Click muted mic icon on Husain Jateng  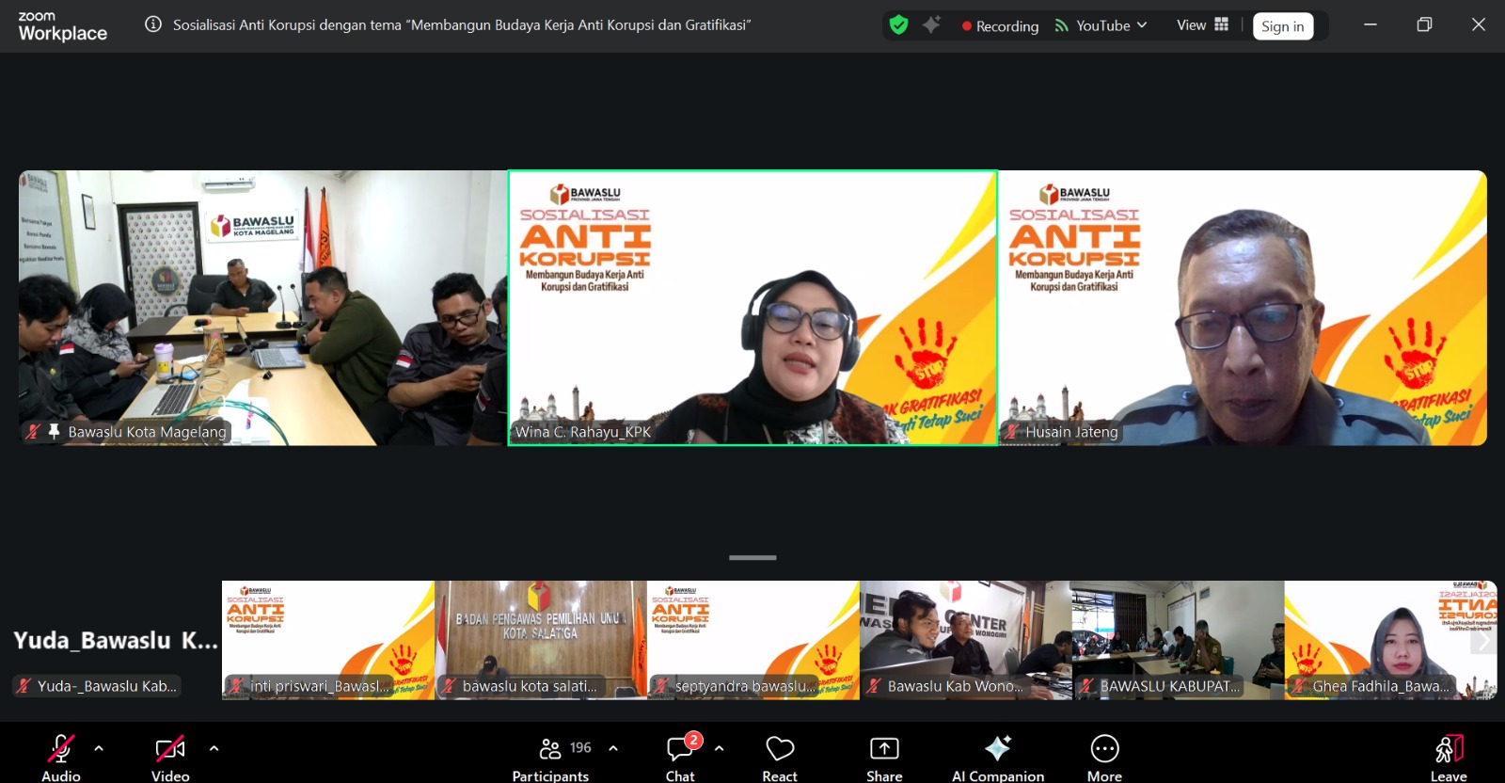tap(1012, 432)
